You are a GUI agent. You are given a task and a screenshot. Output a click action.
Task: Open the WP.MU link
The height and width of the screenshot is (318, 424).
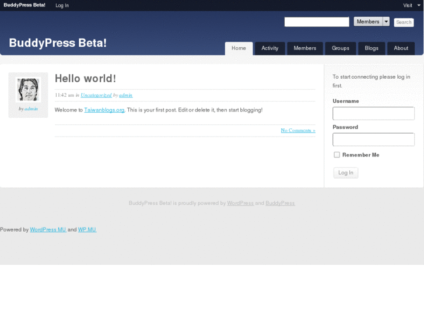click(x=87, y=229)
